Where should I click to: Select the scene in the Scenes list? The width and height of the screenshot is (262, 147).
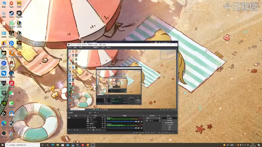coord(77,118)
